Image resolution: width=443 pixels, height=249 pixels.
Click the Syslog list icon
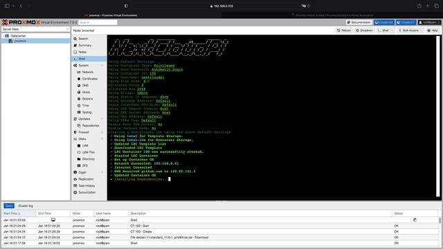79,112
